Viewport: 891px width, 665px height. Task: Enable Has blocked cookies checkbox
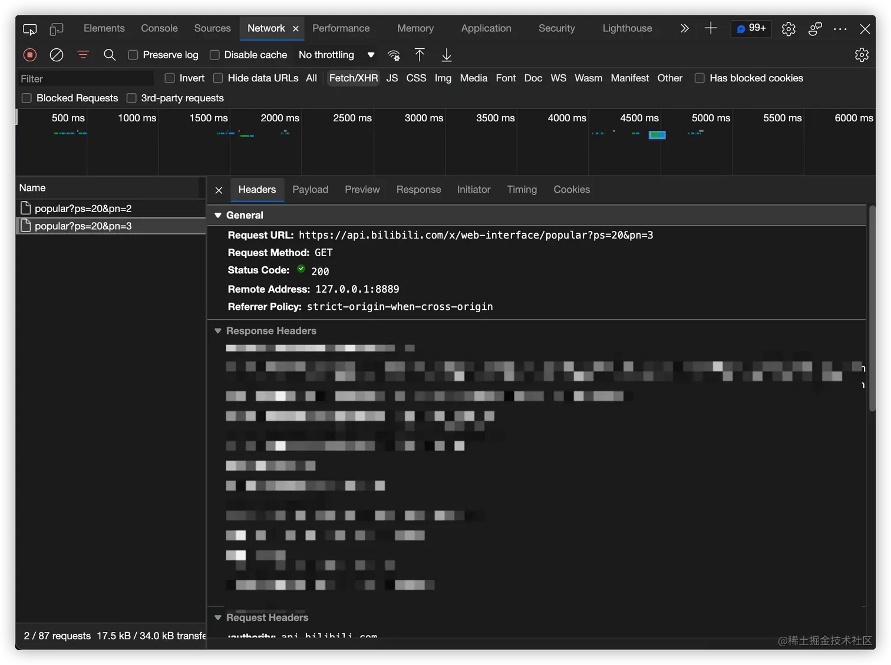click(699, 78)
